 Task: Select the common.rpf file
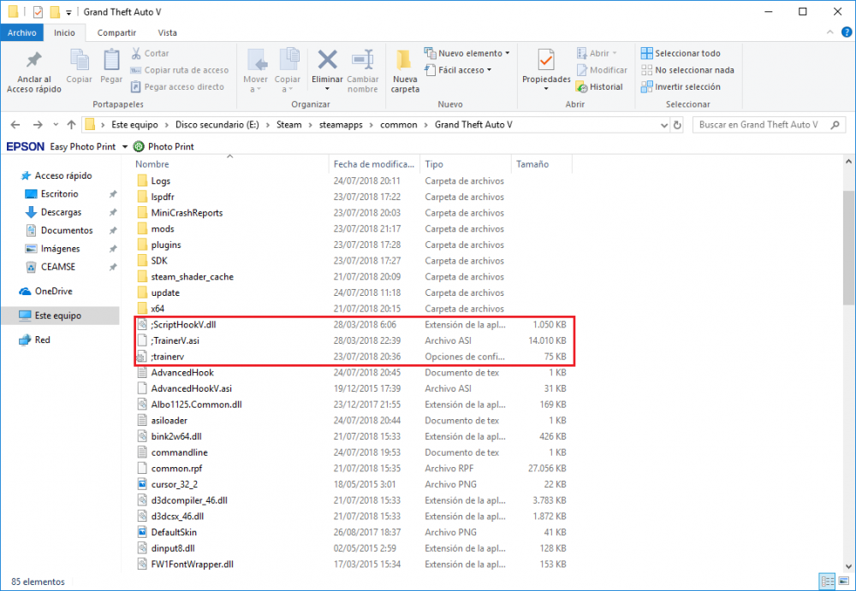pos(177,468)
